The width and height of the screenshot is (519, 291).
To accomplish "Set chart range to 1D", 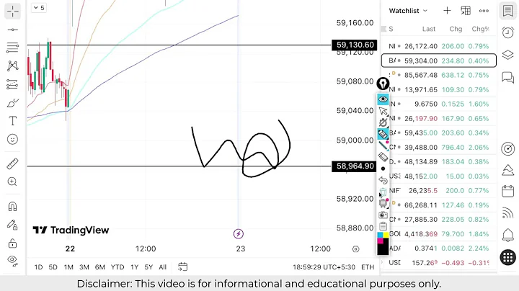I will [38, 267].
